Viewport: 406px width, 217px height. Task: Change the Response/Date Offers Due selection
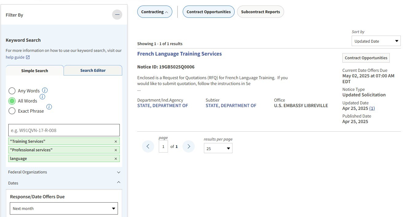coord(64,208)
